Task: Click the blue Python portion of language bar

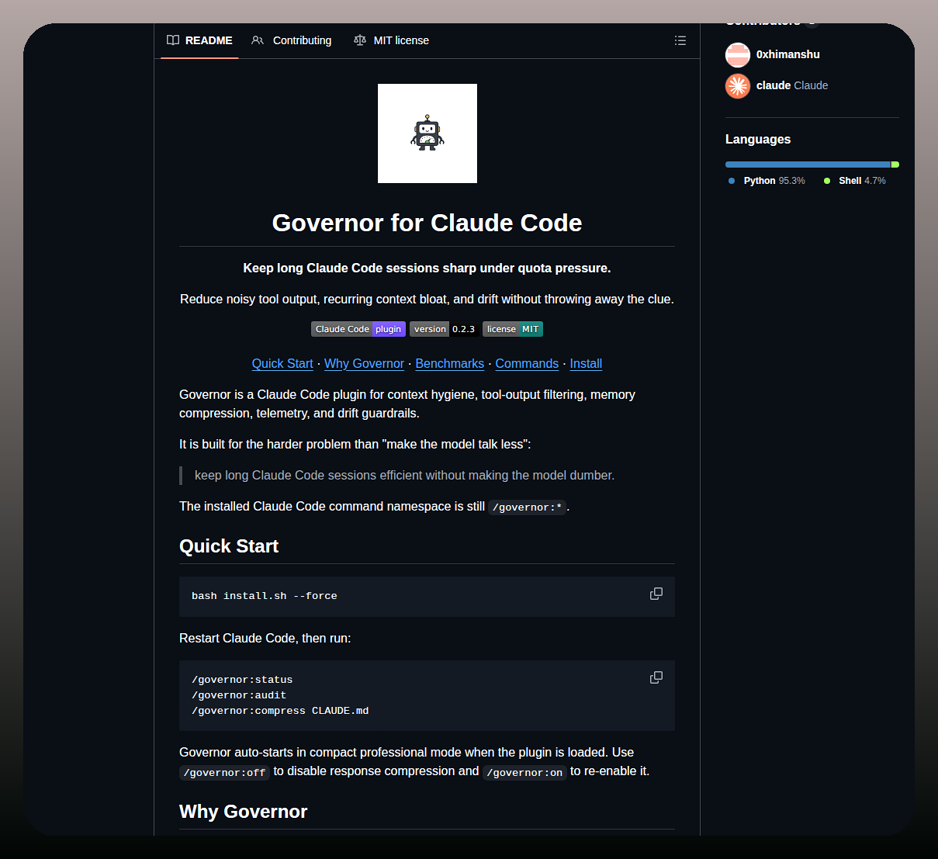Action: point(808,165)
